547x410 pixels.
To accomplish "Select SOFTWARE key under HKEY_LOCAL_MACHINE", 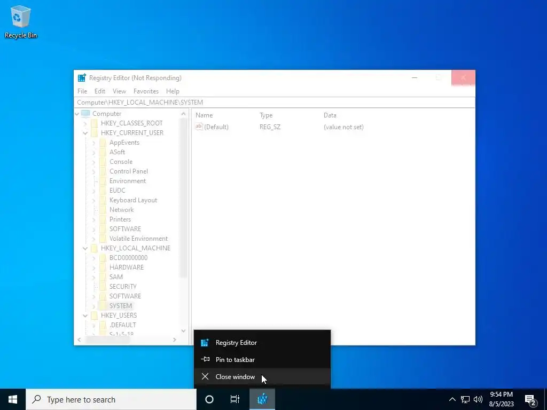I will click(x=125, y=296).
